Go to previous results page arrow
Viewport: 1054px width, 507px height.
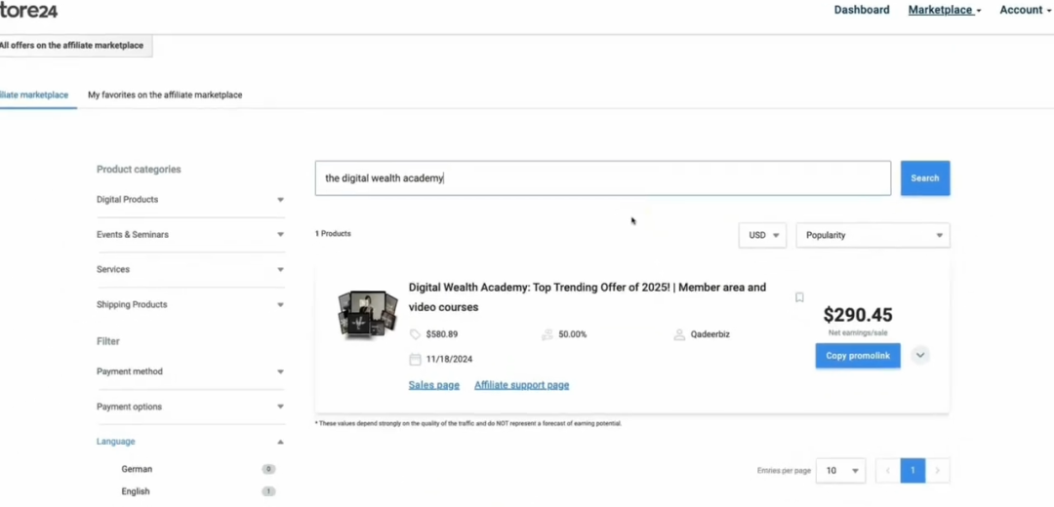tap(888, 471)
